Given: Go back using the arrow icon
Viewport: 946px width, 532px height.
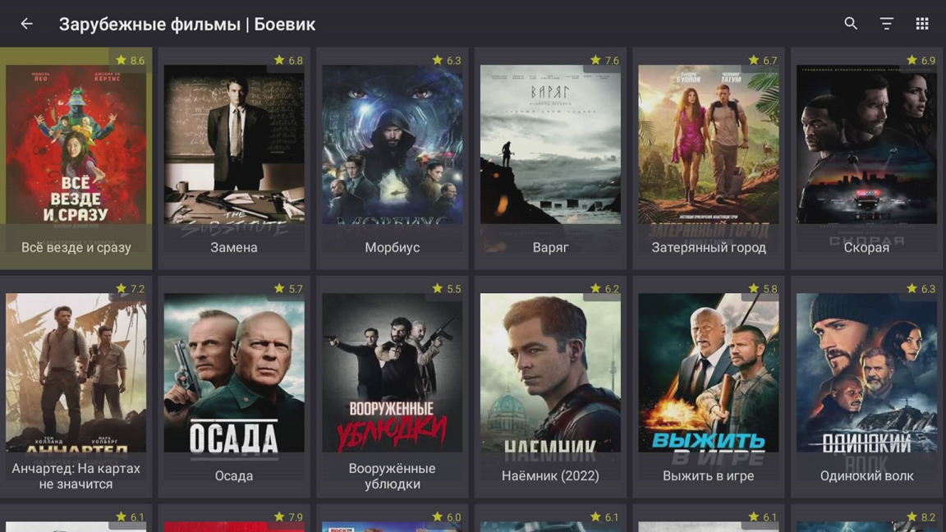Looking at the screenshot, I should point(26,24).
